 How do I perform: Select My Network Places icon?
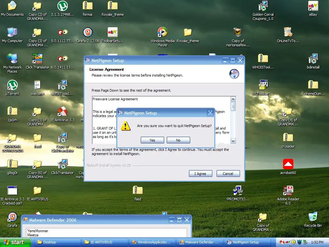(x=12, y=63)
